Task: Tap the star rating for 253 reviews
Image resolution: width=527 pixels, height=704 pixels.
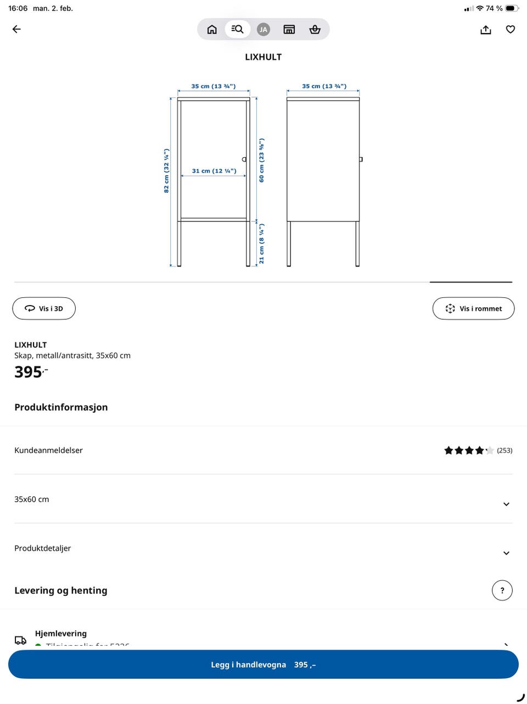Action: [x=469, y=450]
